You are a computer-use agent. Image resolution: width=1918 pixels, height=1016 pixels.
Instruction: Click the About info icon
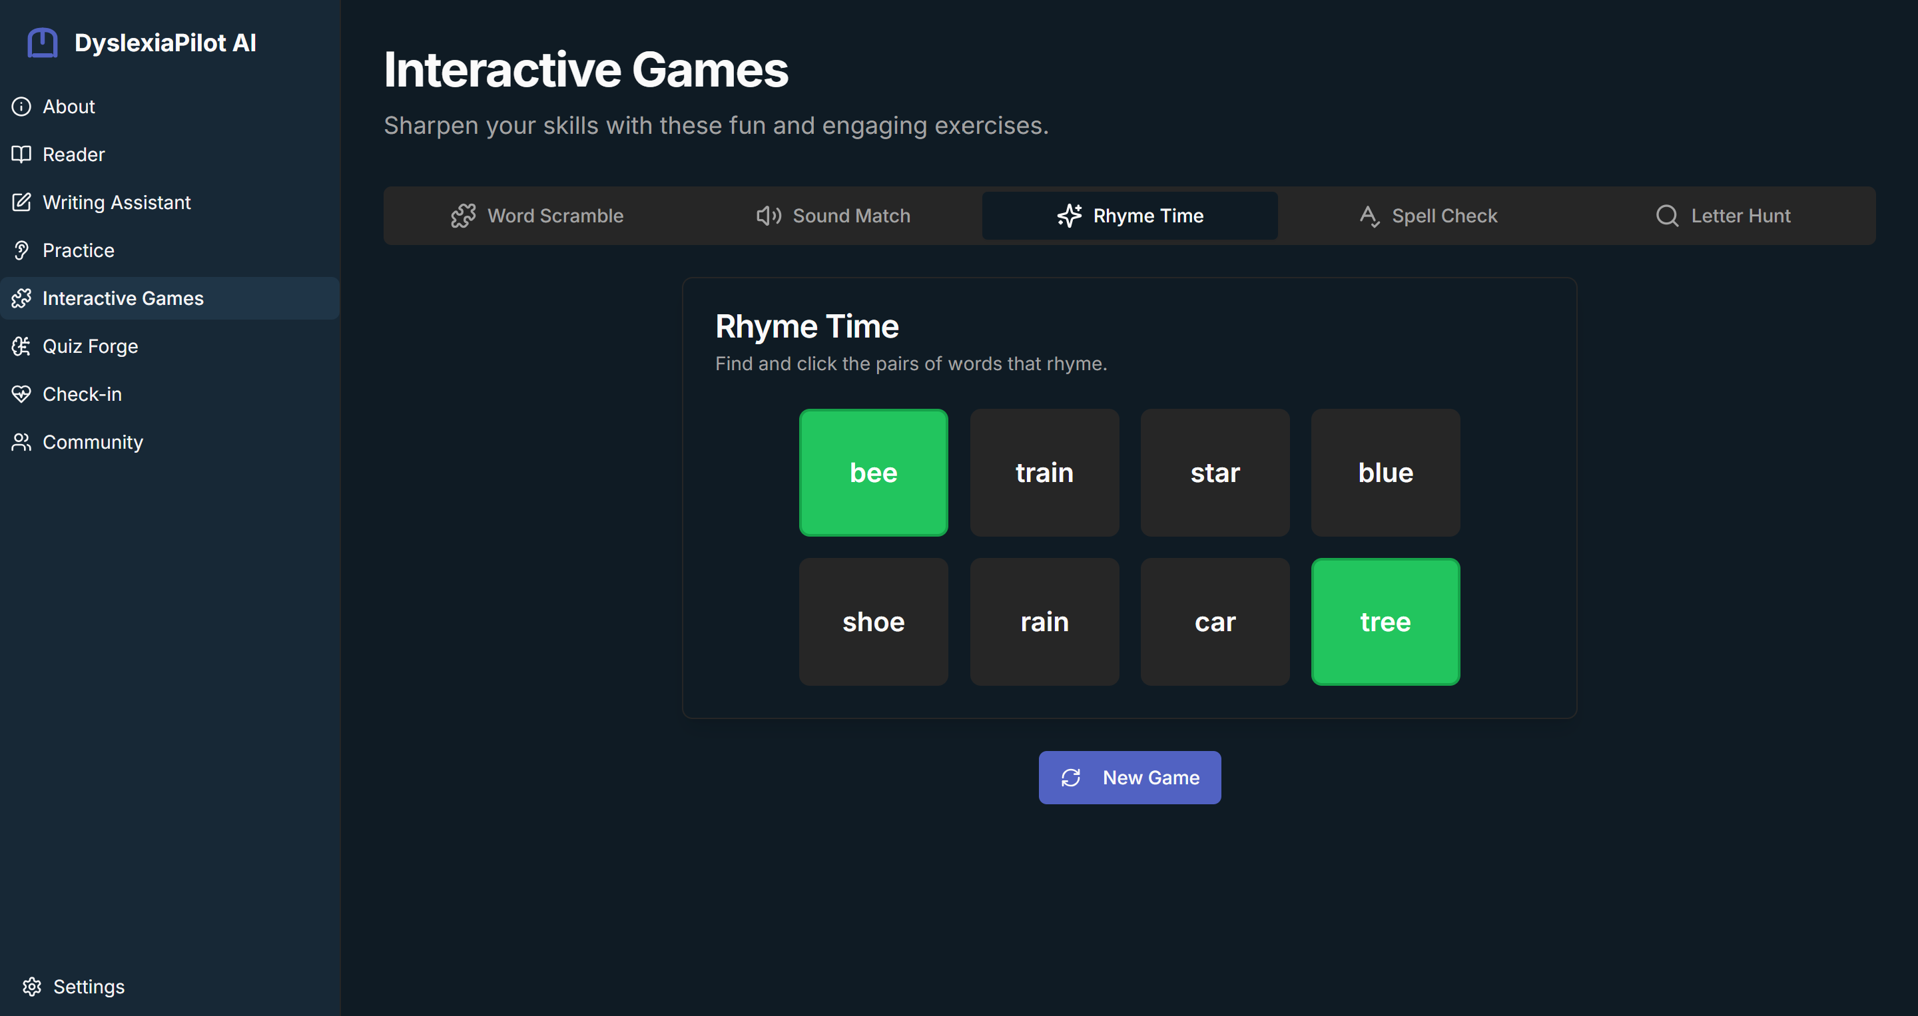21,107
